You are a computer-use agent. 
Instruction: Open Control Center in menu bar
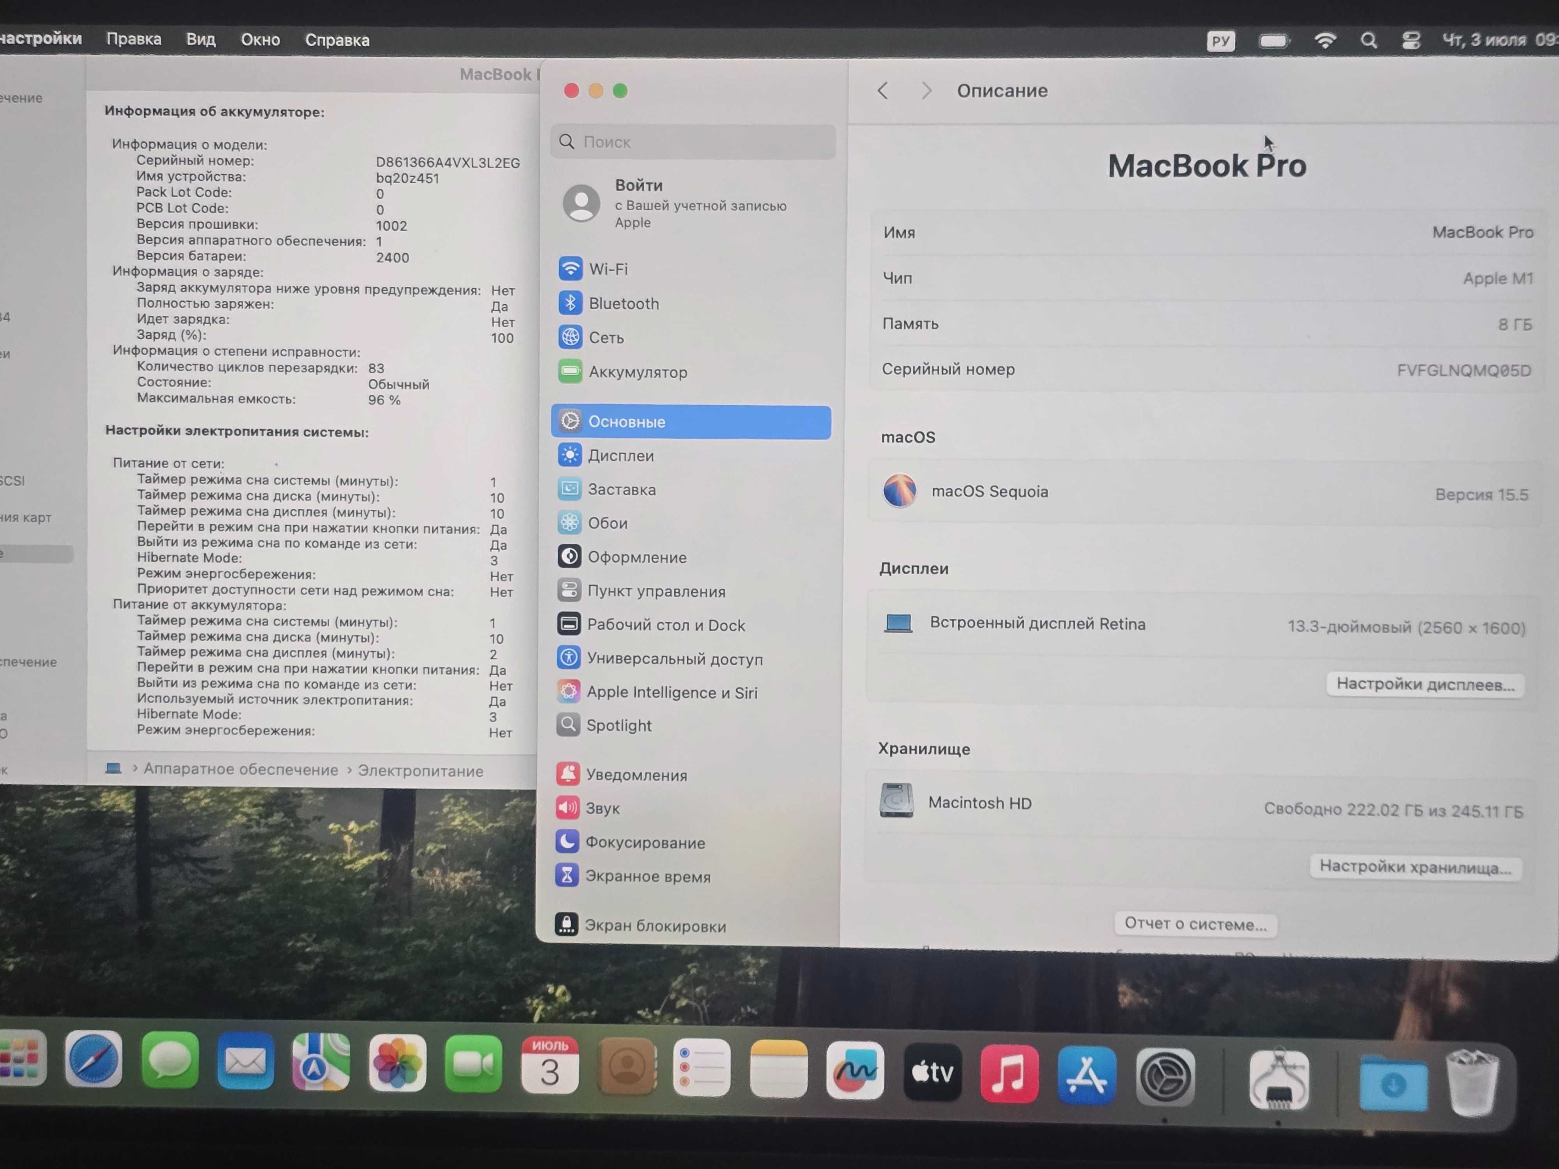[x=1411, y=40]
